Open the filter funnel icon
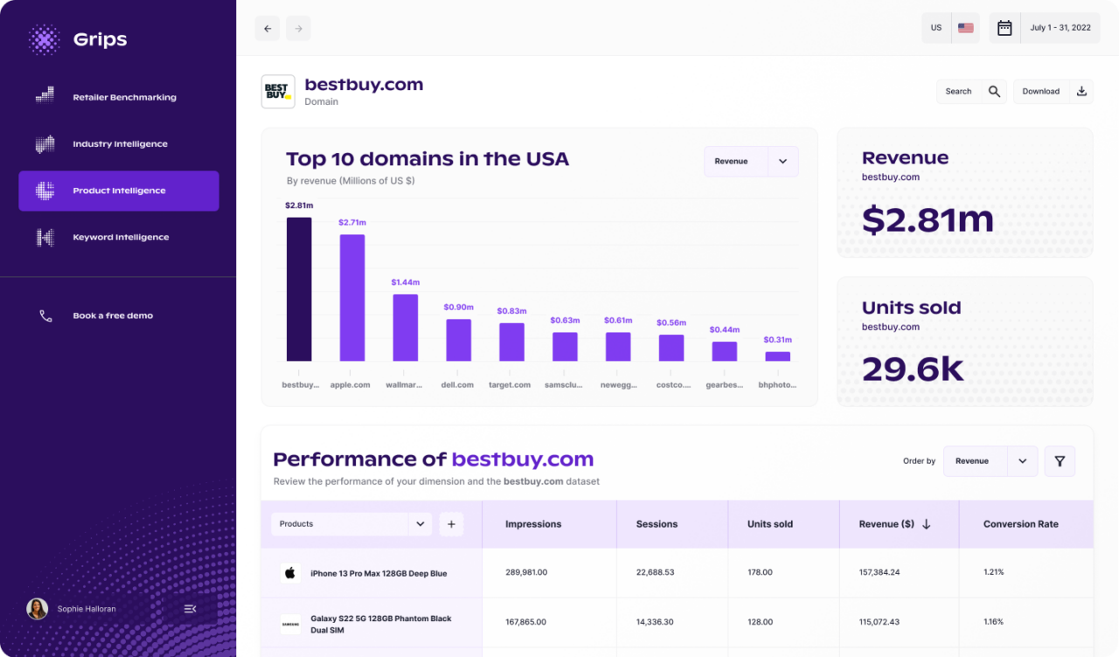1119x657 pixels. pos(1060,461)
